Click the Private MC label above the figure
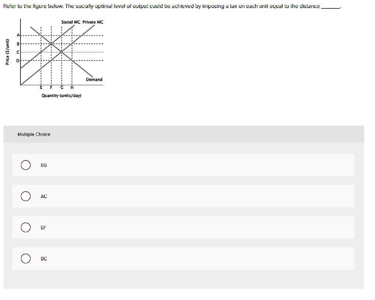The image size is (375, 300). coord(93,22)
